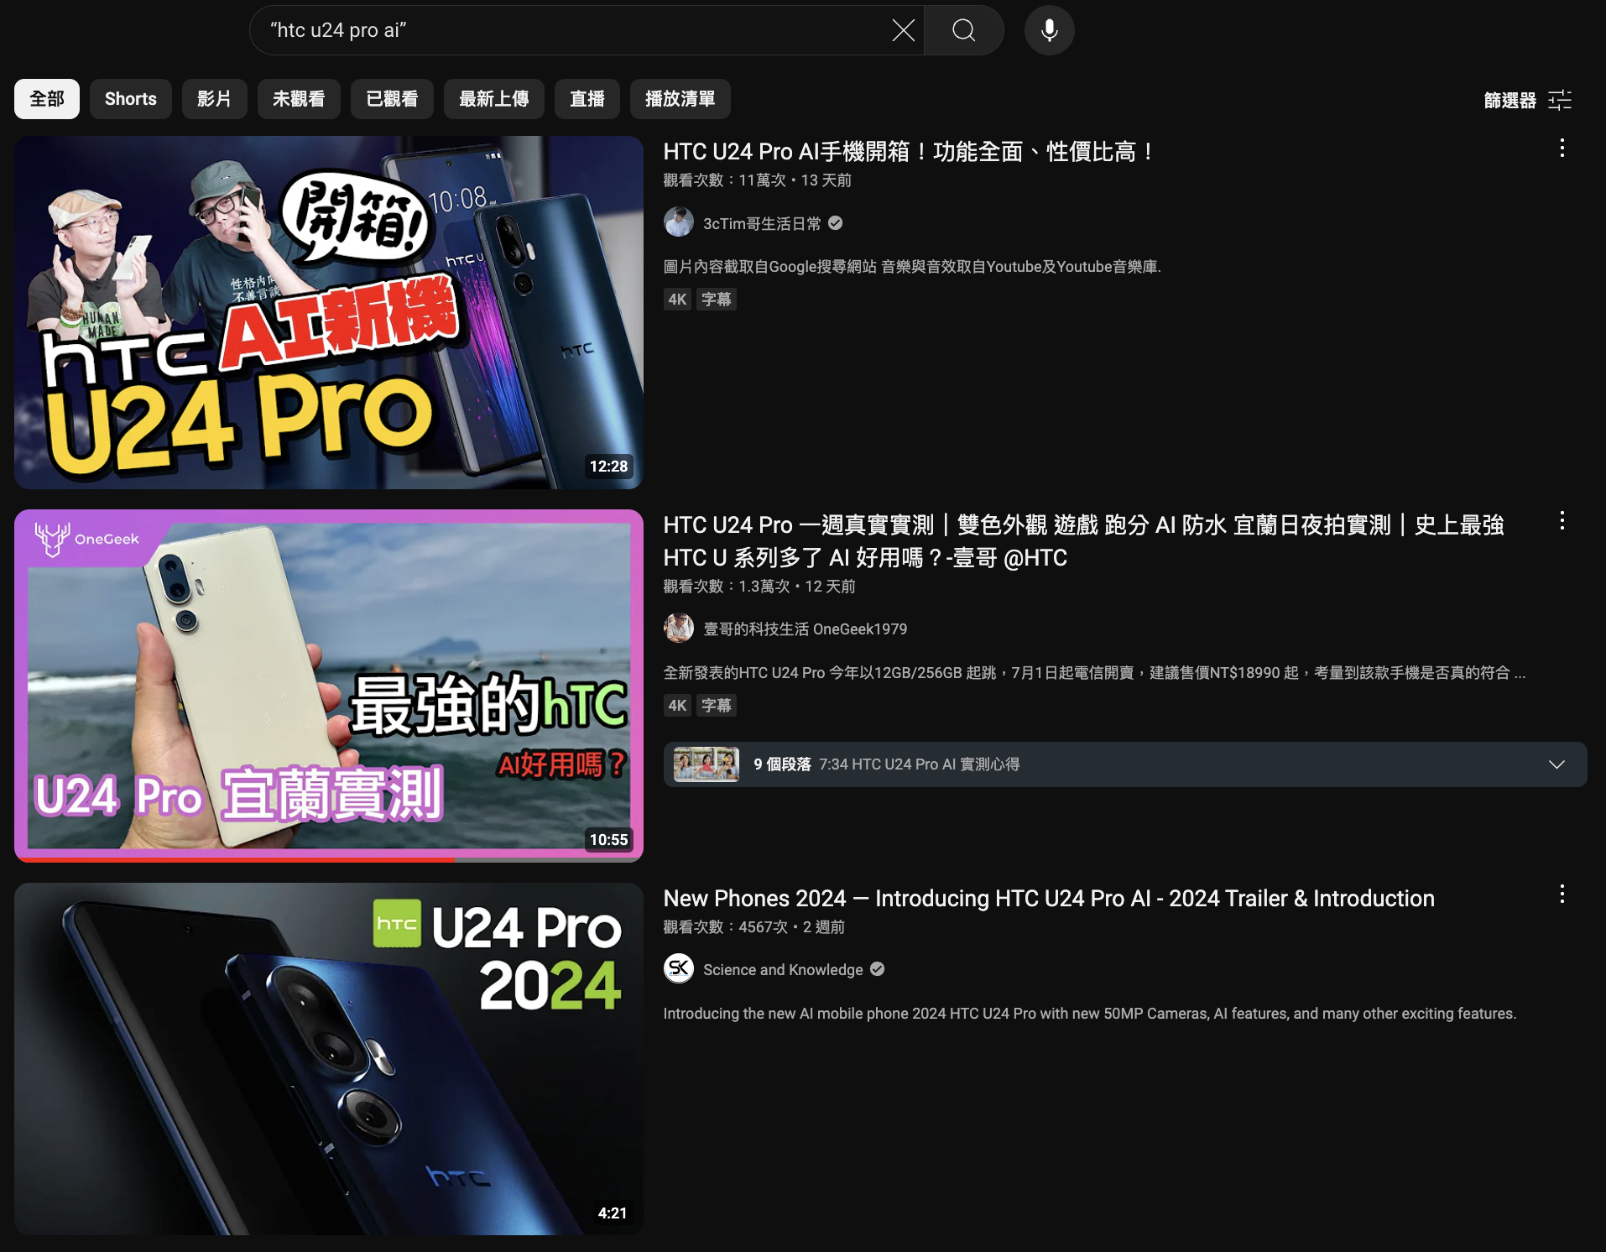Start voice search with the microphone icon
Image resolution: width=1606 pixels, height=1252 pixels.
(x=1049, y=31)
